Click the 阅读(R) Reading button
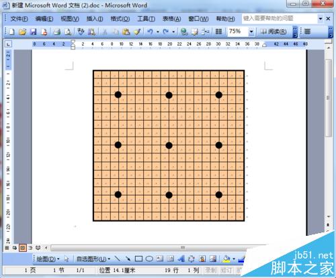This screenshot has height=278, width=336. pyautogui.click(x=273, y=31)
